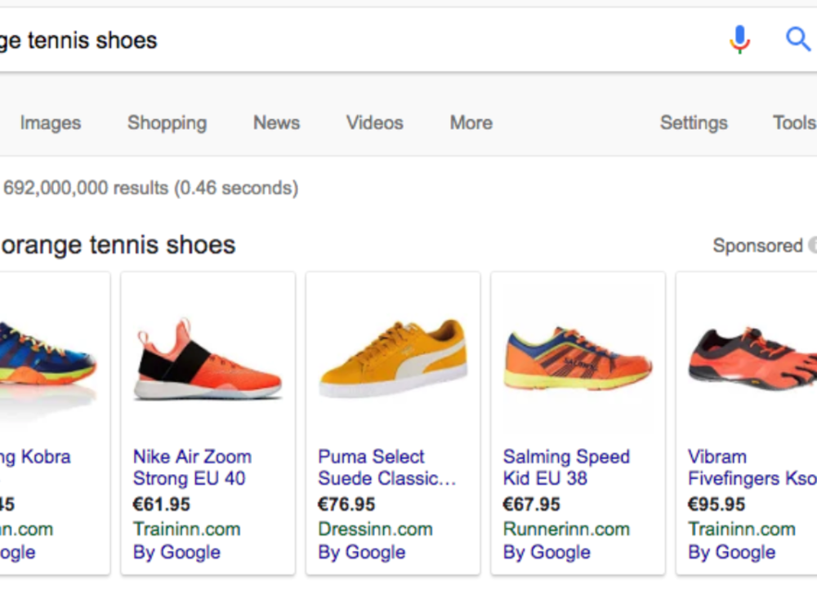The image size is (817, 612).
Task: Click the Sponsored info icon
Action: click(x=812, y=245)
